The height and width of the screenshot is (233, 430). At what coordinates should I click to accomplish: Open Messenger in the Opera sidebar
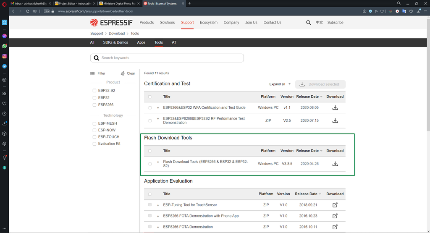tap(4, 36)
